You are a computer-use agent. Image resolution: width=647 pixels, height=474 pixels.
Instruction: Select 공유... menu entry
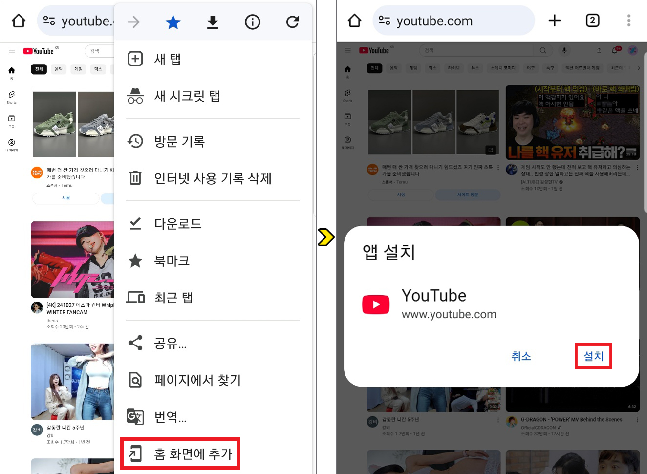tap(213, 343)
